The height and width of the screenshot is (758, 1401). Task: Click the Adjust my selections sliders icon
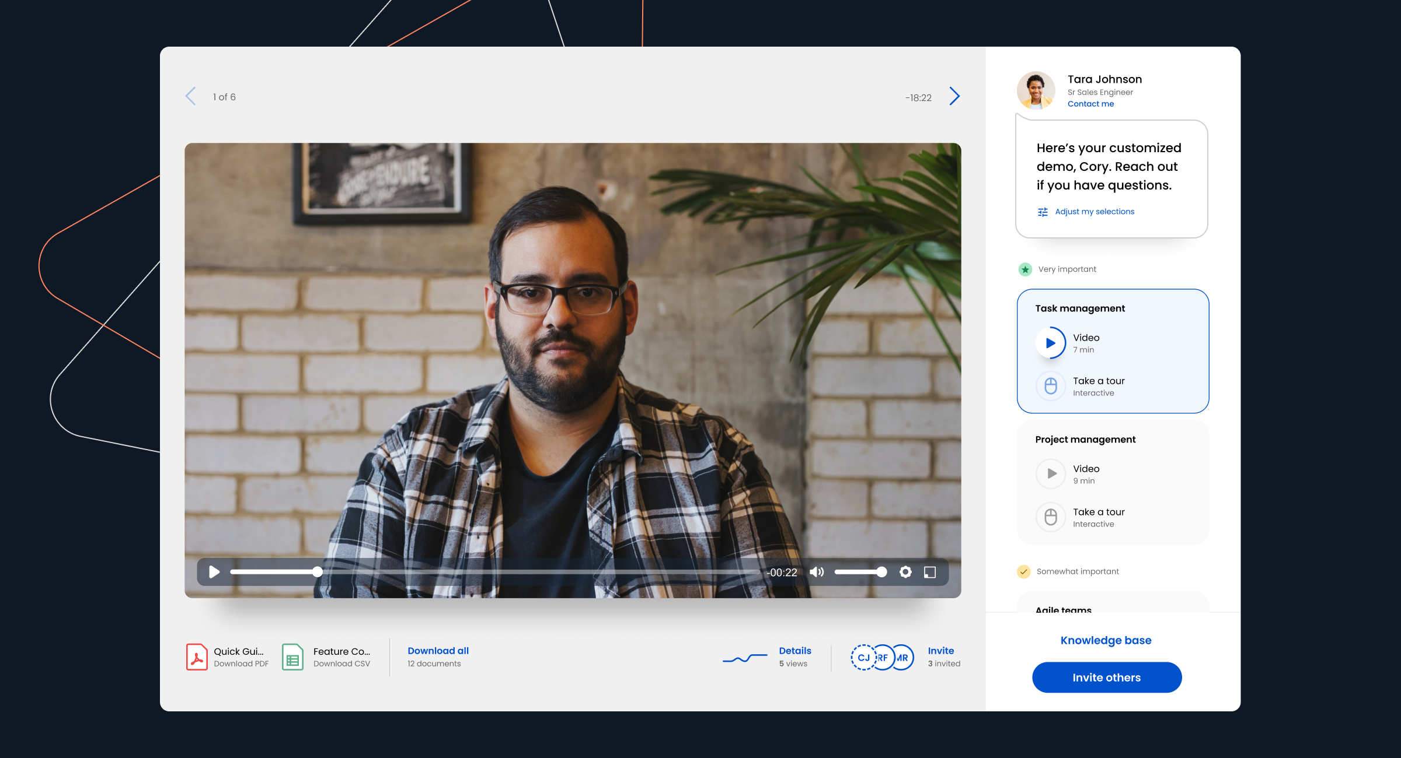1043,212
